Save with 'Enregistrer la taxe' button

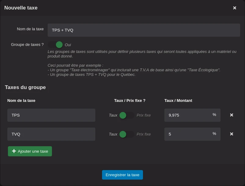(122, 175)
